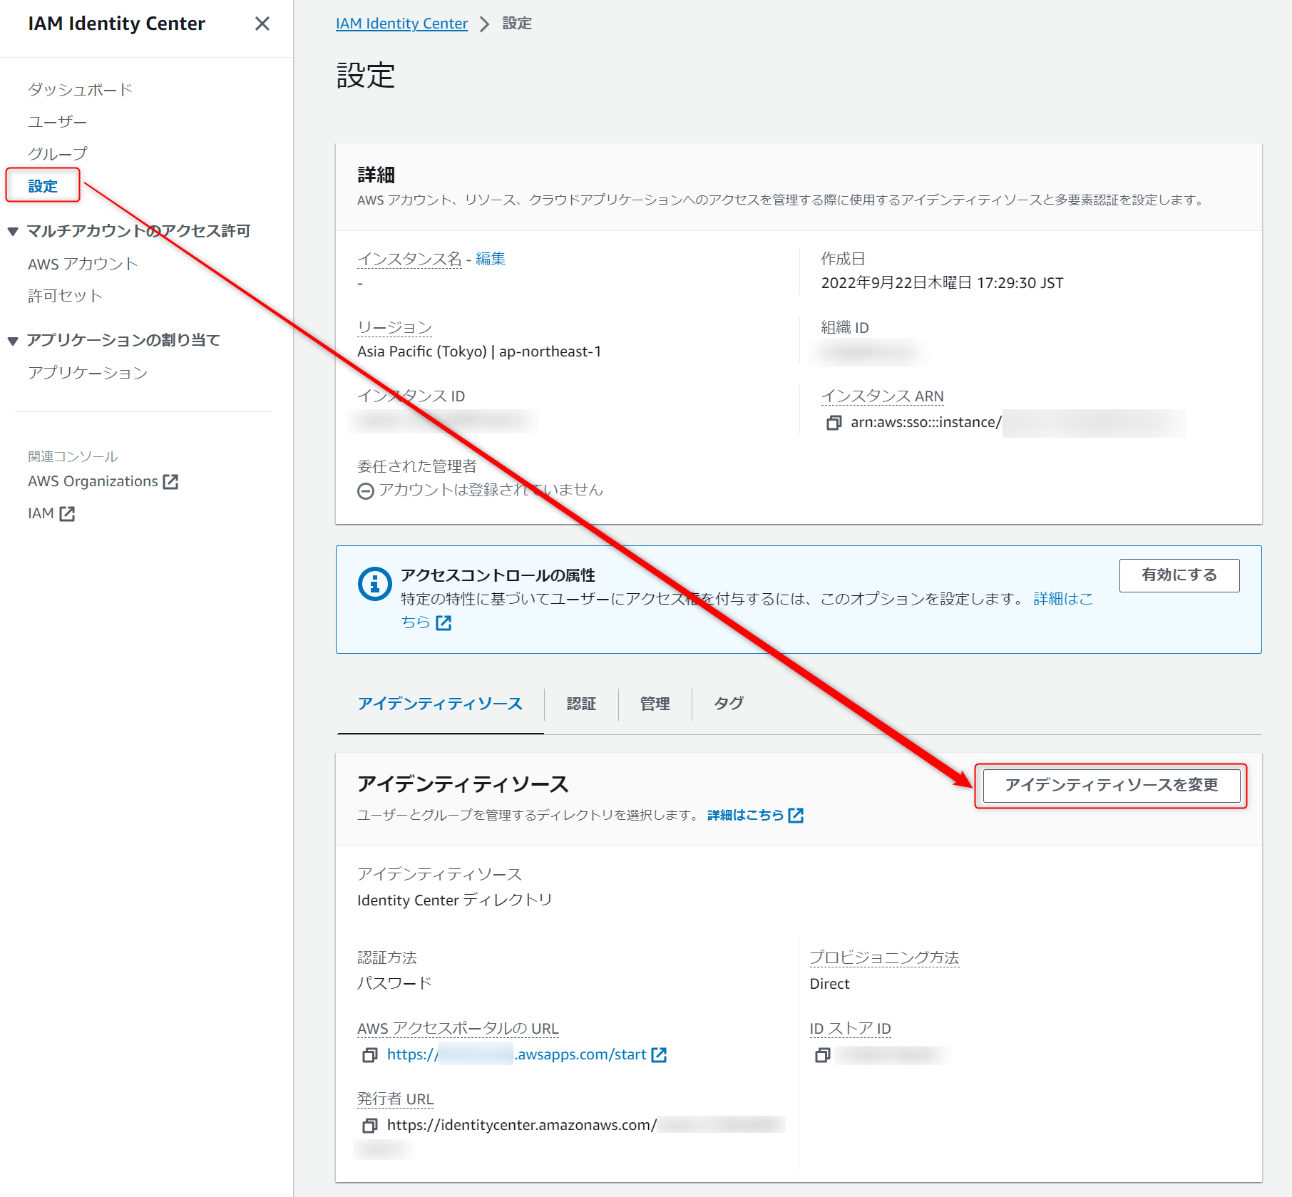Navigate to 許可セット

point(65,296)
